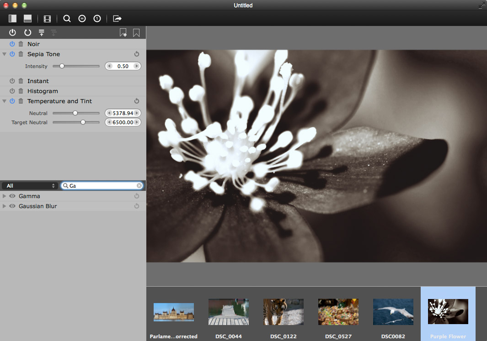
Task: Increase Sepia Intensity with right stepper arrow
Action: 136,66
